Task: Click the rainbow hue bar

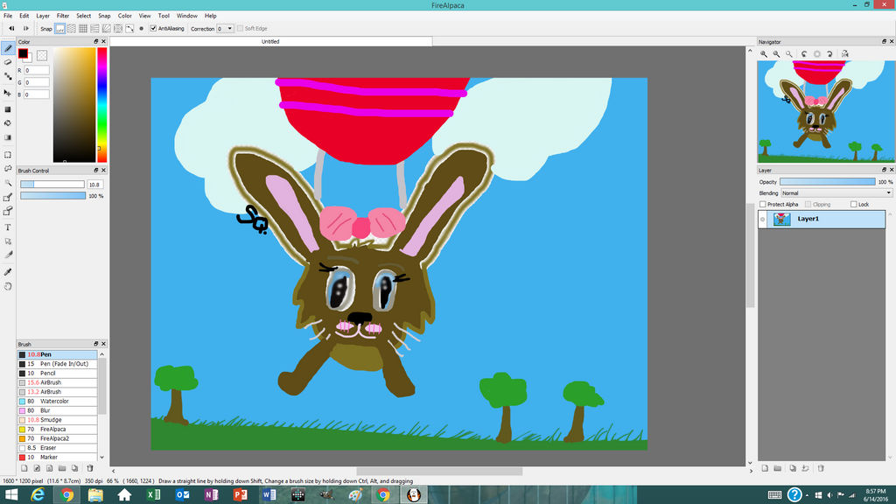Action: point(101,105)
